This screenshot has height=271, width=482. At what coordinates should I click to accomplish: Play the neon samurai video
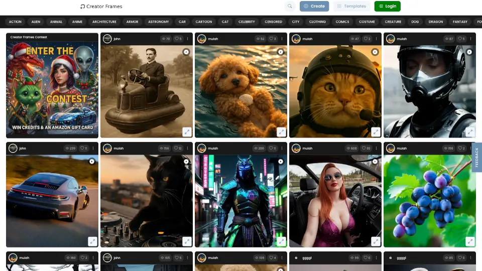281,162
